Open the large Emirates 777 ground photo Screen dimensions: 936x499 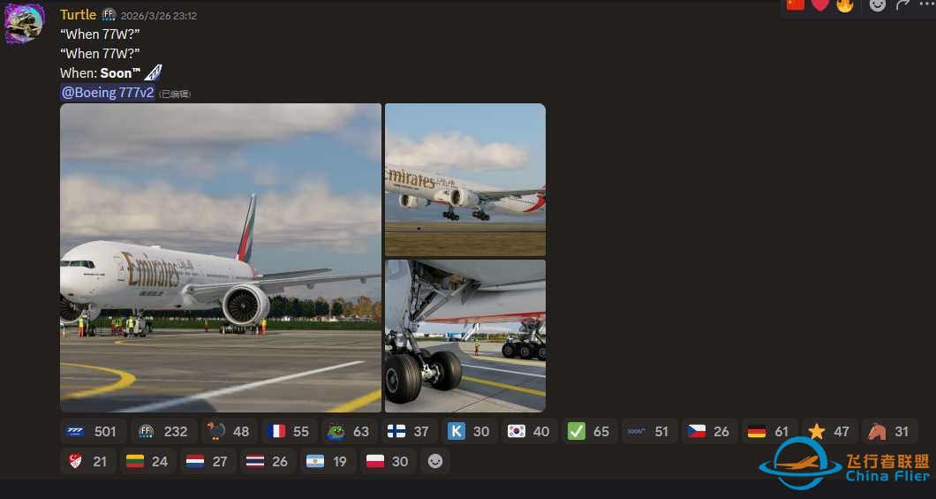pyautogui.click(x=221, y=258)
